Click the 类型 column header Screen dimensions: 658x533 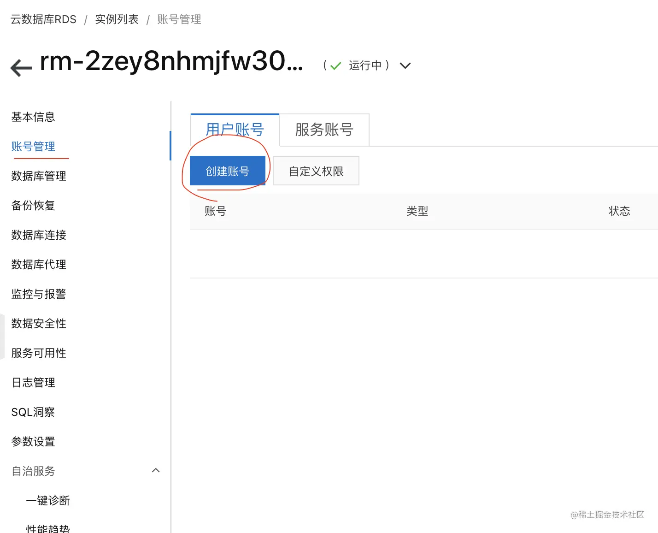tap(417, 211)
